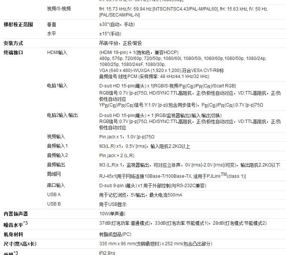286x255 pixels.
Task: Click the 音频输入1 label
Action: tap(57, 146)
